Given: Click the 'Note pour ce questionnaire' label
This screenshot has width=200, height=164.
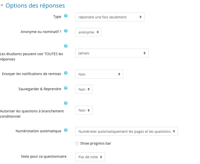Looking at the screenshot, I should tap(44, 156).
